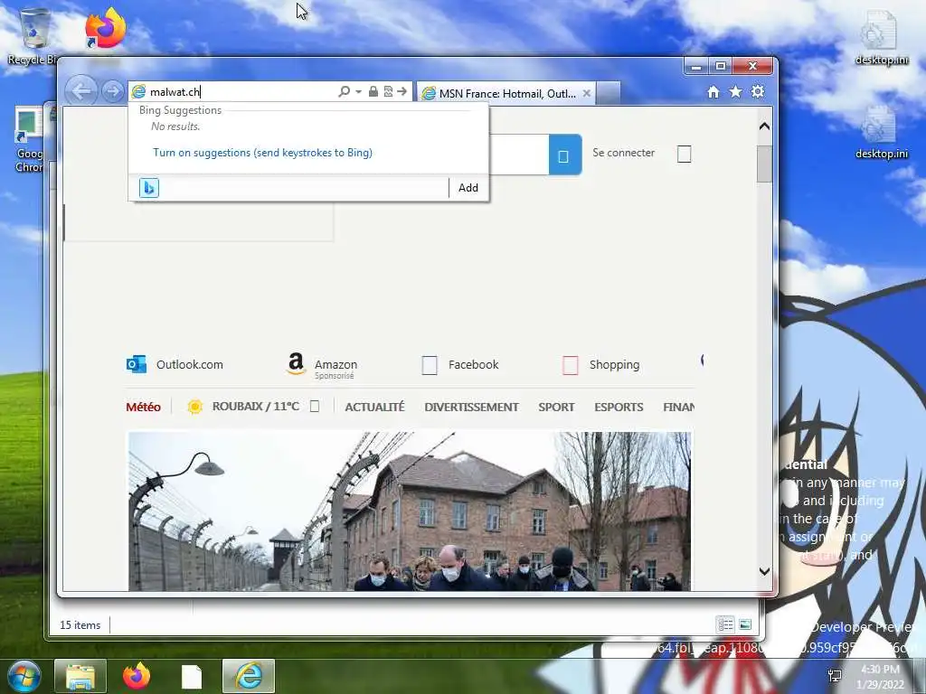Open the news photo of the camp

coord(410,511)
